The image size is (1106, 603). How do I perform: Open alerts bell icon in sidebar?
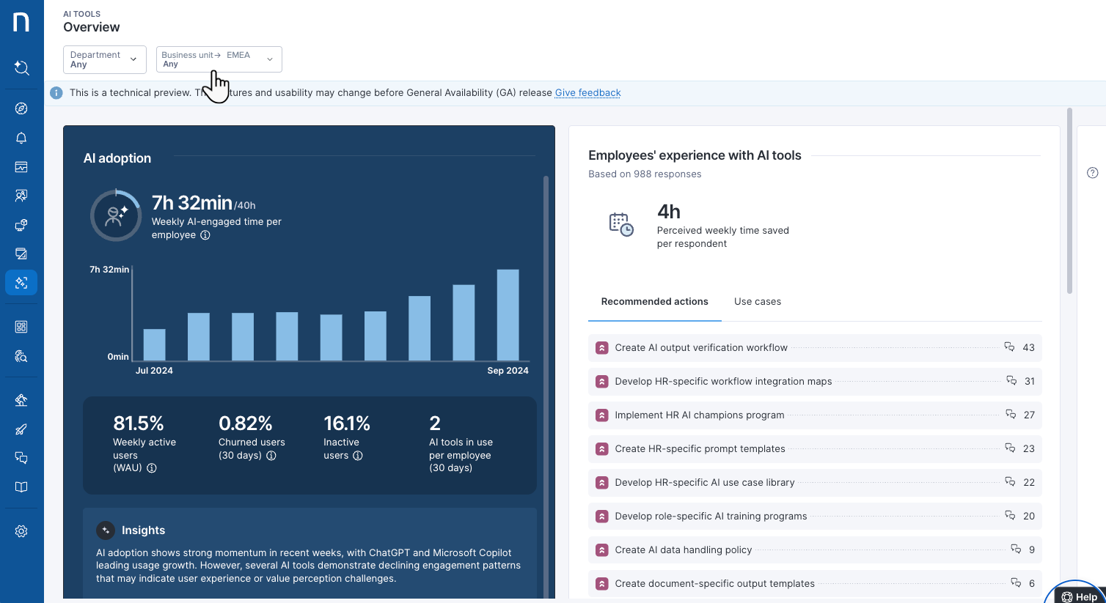(x=21, y=138)
